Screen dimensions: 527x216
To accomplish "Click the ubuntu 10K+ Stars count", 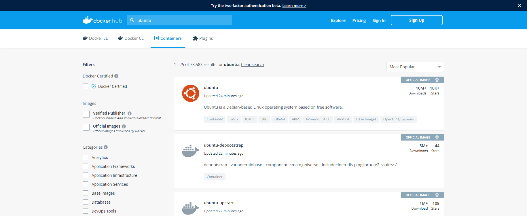I will click(x=435, y=90).
